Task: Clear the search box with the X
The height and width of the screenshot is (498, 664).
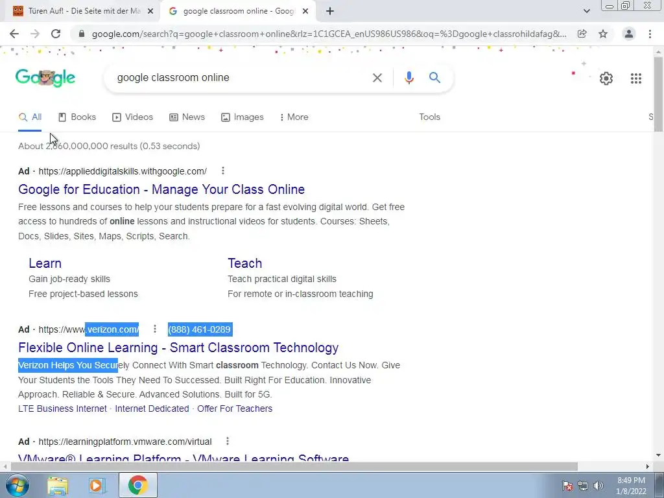Action: pyautogui.click(x=377, y=78)
